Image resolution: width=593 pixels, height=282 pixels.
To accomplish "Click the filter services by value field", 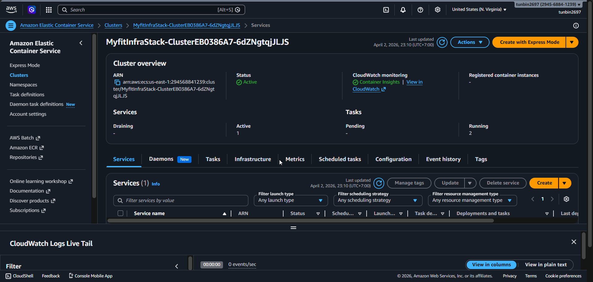I will point(181,200).
